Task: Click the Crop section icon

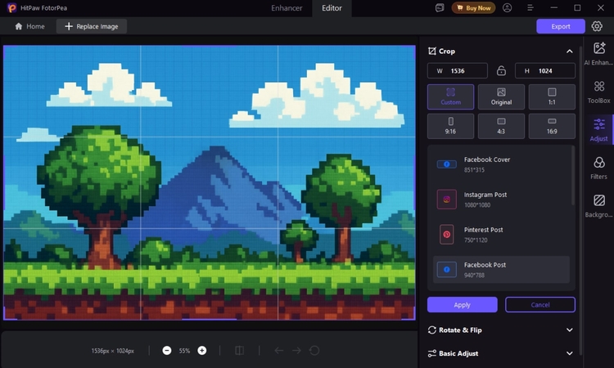Action: [432, 51]
